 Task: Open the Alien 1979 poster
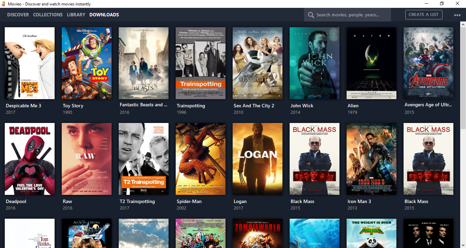click(x=371, y=63)
